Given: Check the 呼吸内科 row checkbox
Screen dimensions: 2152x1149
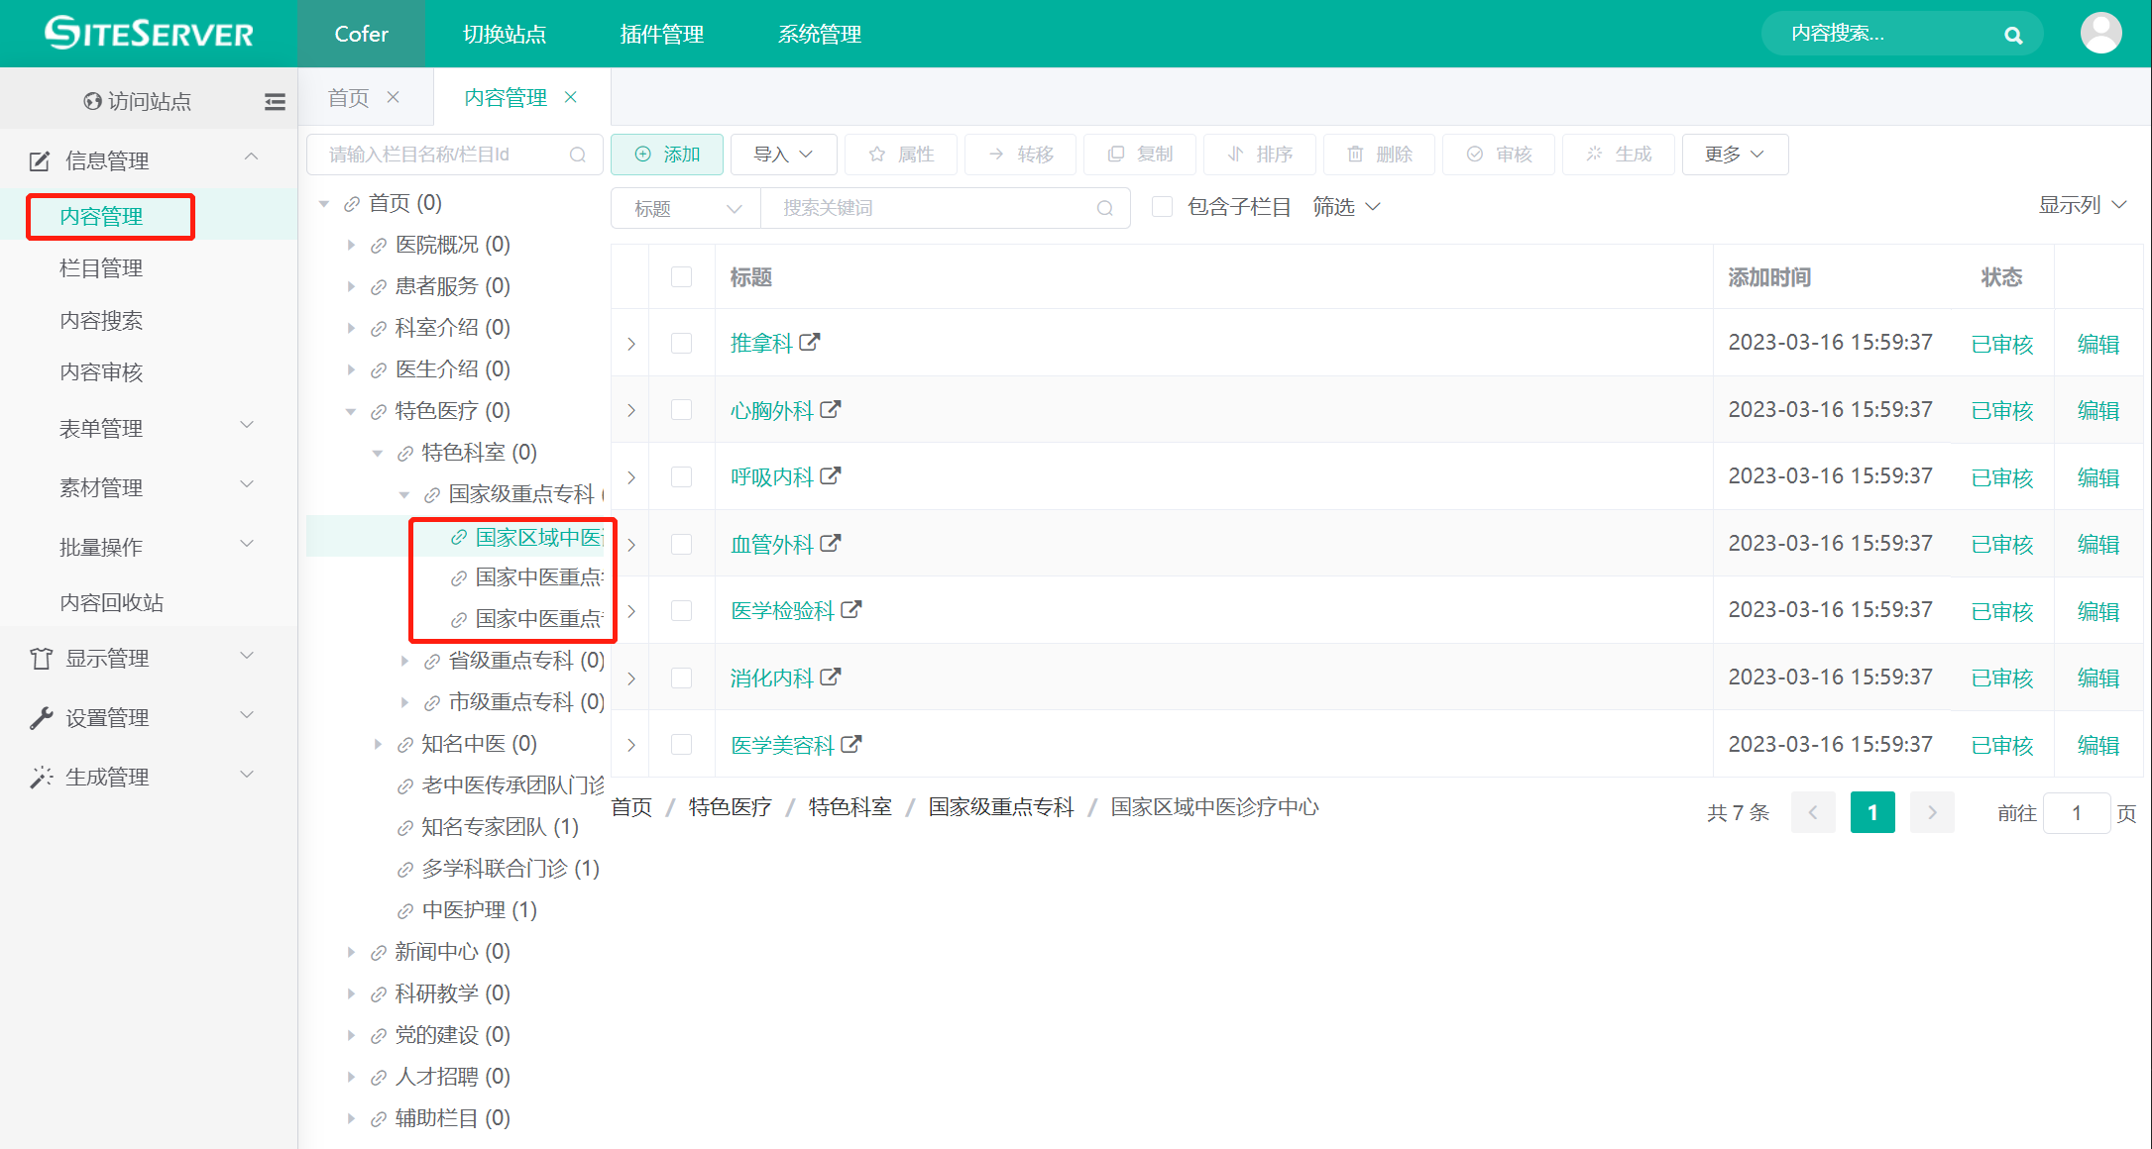Looking at the screenshot, I should coord(682,476).
